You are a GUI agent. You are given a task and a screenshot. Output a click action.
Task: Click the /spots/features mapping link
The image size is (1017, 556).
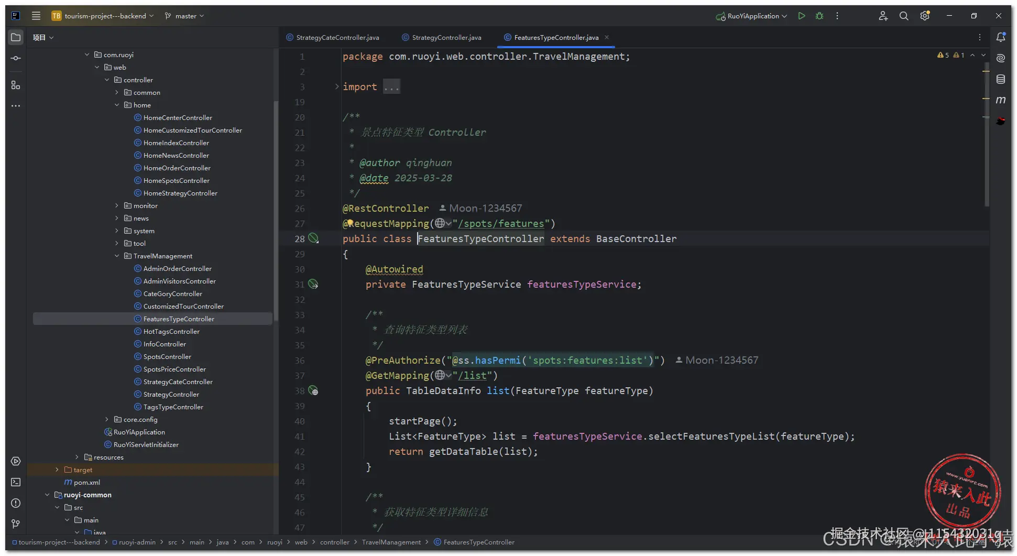tap(501, 224)
